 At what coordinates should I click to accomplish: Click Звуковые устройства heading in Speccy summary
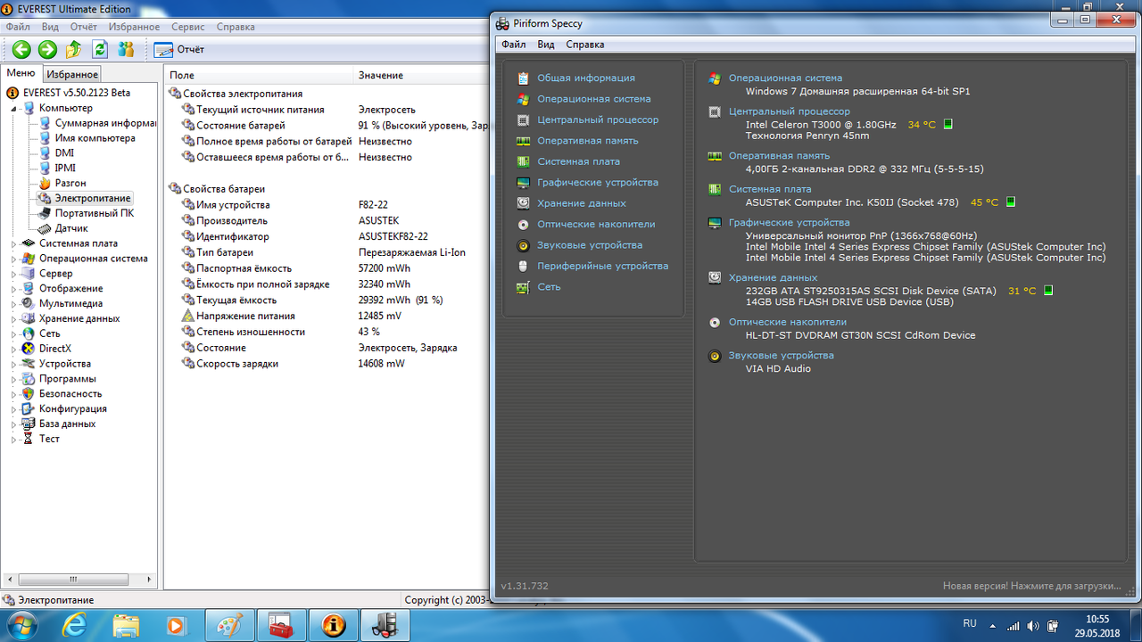click(x=782, y=356)
